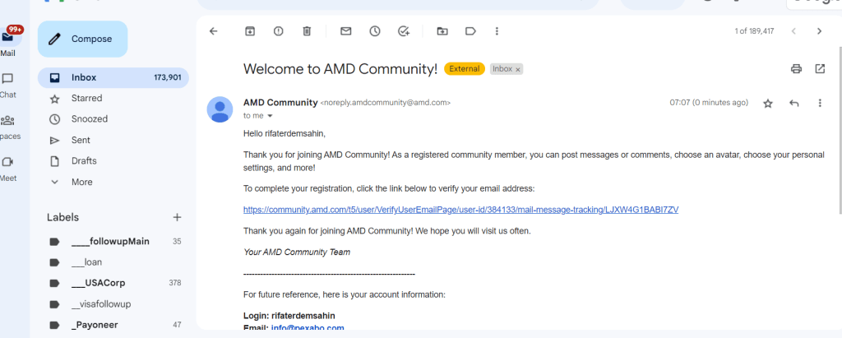Click the info@pexabo.com email link

pyautogui.click(x=308, y=328)
